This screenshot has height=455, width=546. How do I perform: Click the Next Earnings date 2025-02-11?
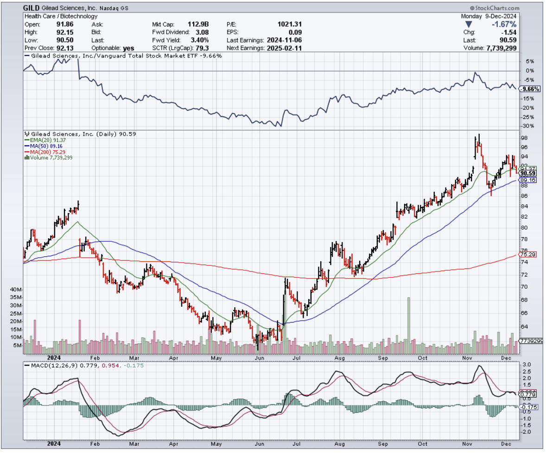(x=284, y=48)
